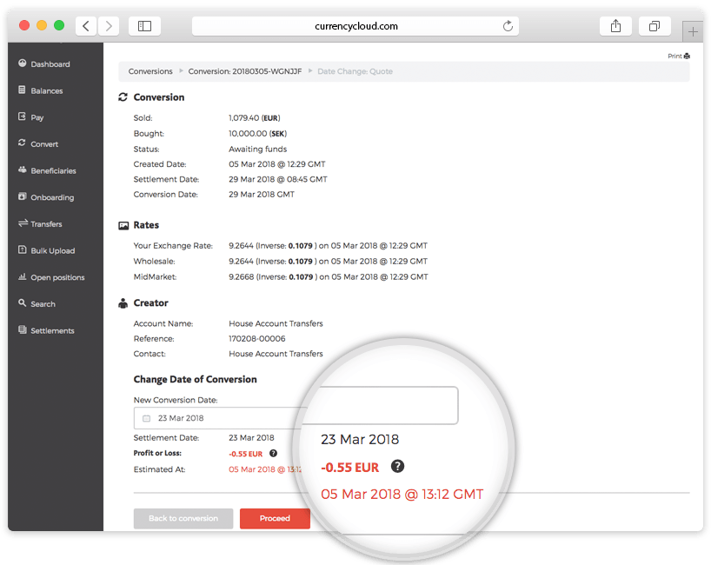Click the Open positions chart icon
This screenshot has height=565, width=711.
(23, 276)
